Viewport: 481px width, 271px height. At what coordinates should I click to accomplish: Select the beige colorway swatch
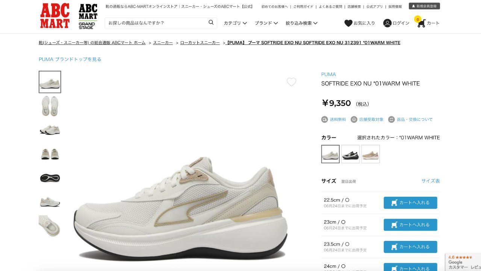[371, 154]
